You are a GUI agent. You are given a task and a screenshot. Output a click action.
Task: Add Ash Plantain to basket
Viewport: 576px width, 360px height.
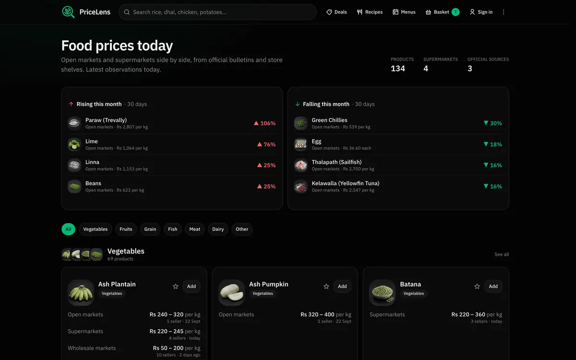192,286
